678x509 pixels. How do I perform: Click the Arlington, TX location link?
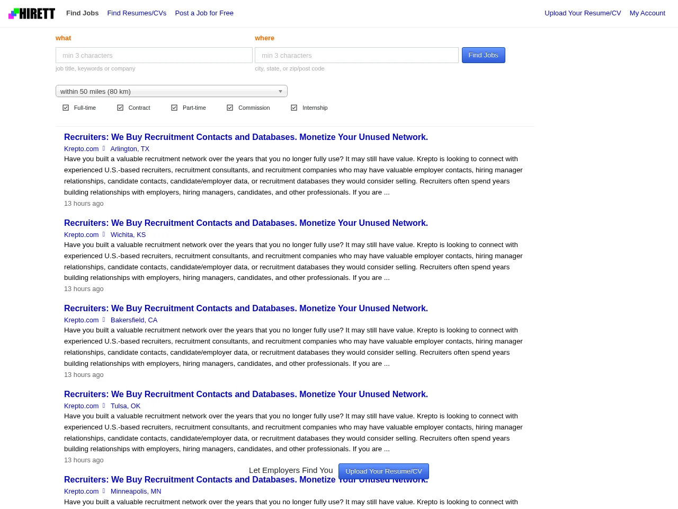coord(130,149)
